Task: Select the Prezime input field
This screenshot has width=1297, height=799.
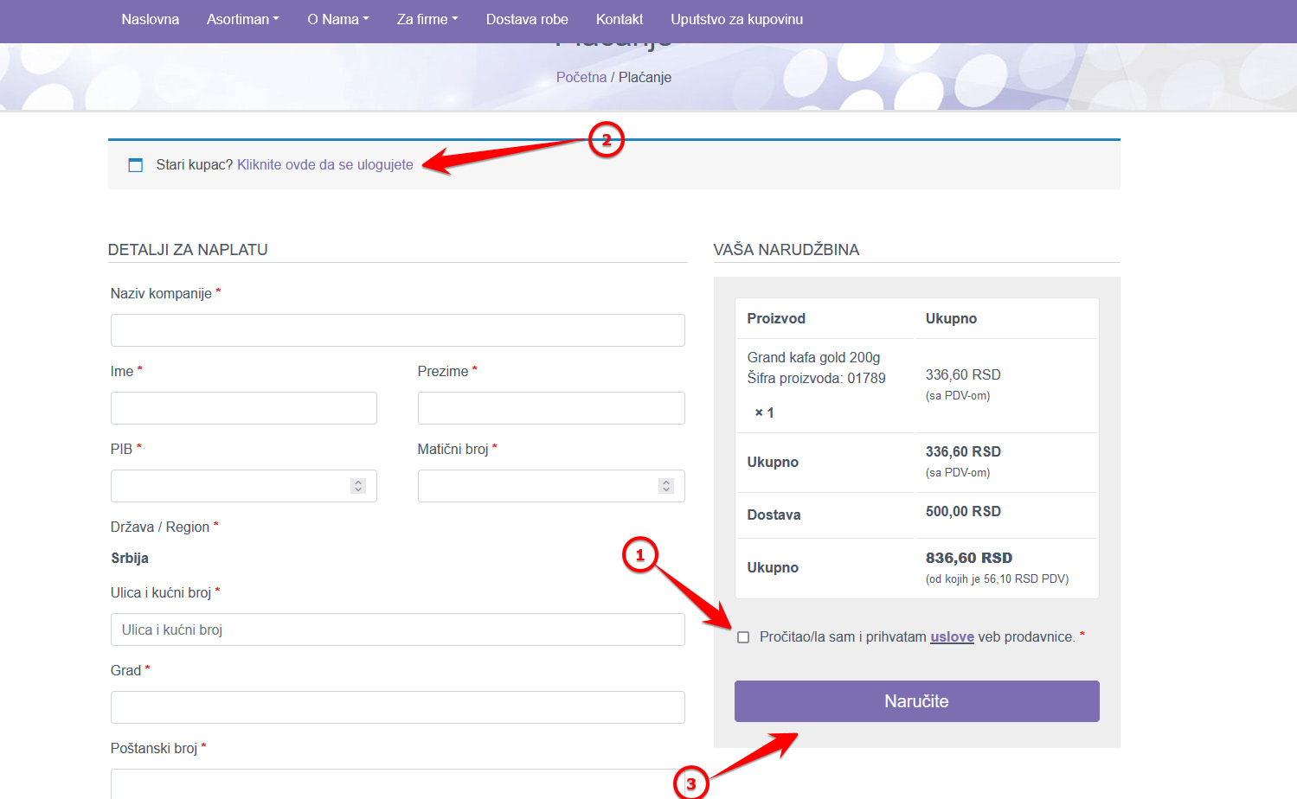Action: [x=551, y=408]
